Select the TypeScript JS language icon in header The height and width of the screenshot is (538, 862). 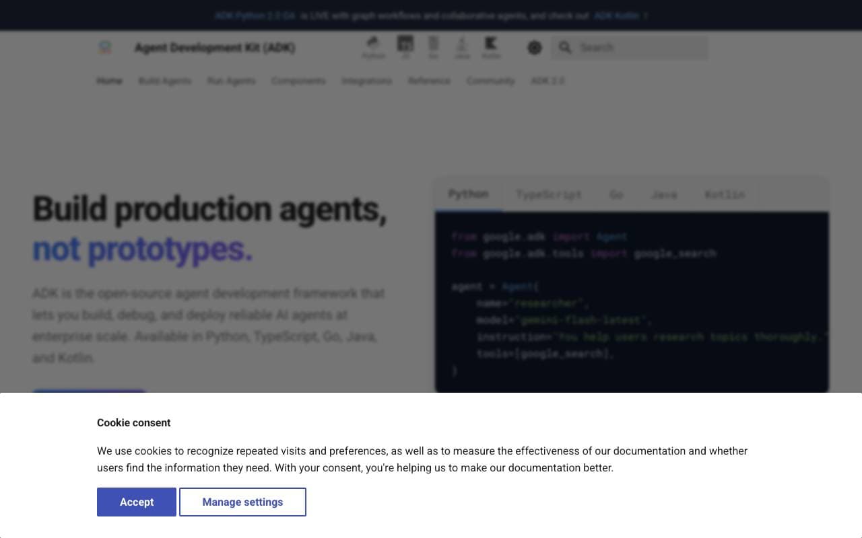[x=405, y=47]
